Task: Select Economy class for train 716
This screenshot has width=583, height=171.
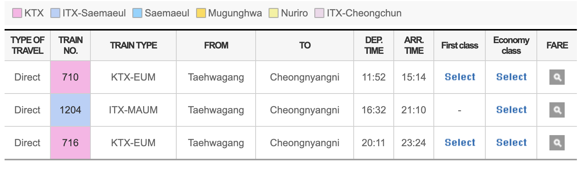Action: tap(511, 143)
